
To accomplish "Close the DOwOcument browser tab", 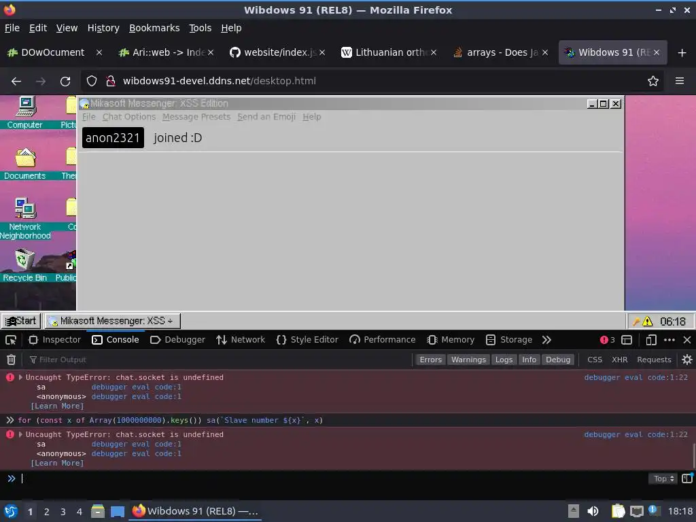I will 99,53.
